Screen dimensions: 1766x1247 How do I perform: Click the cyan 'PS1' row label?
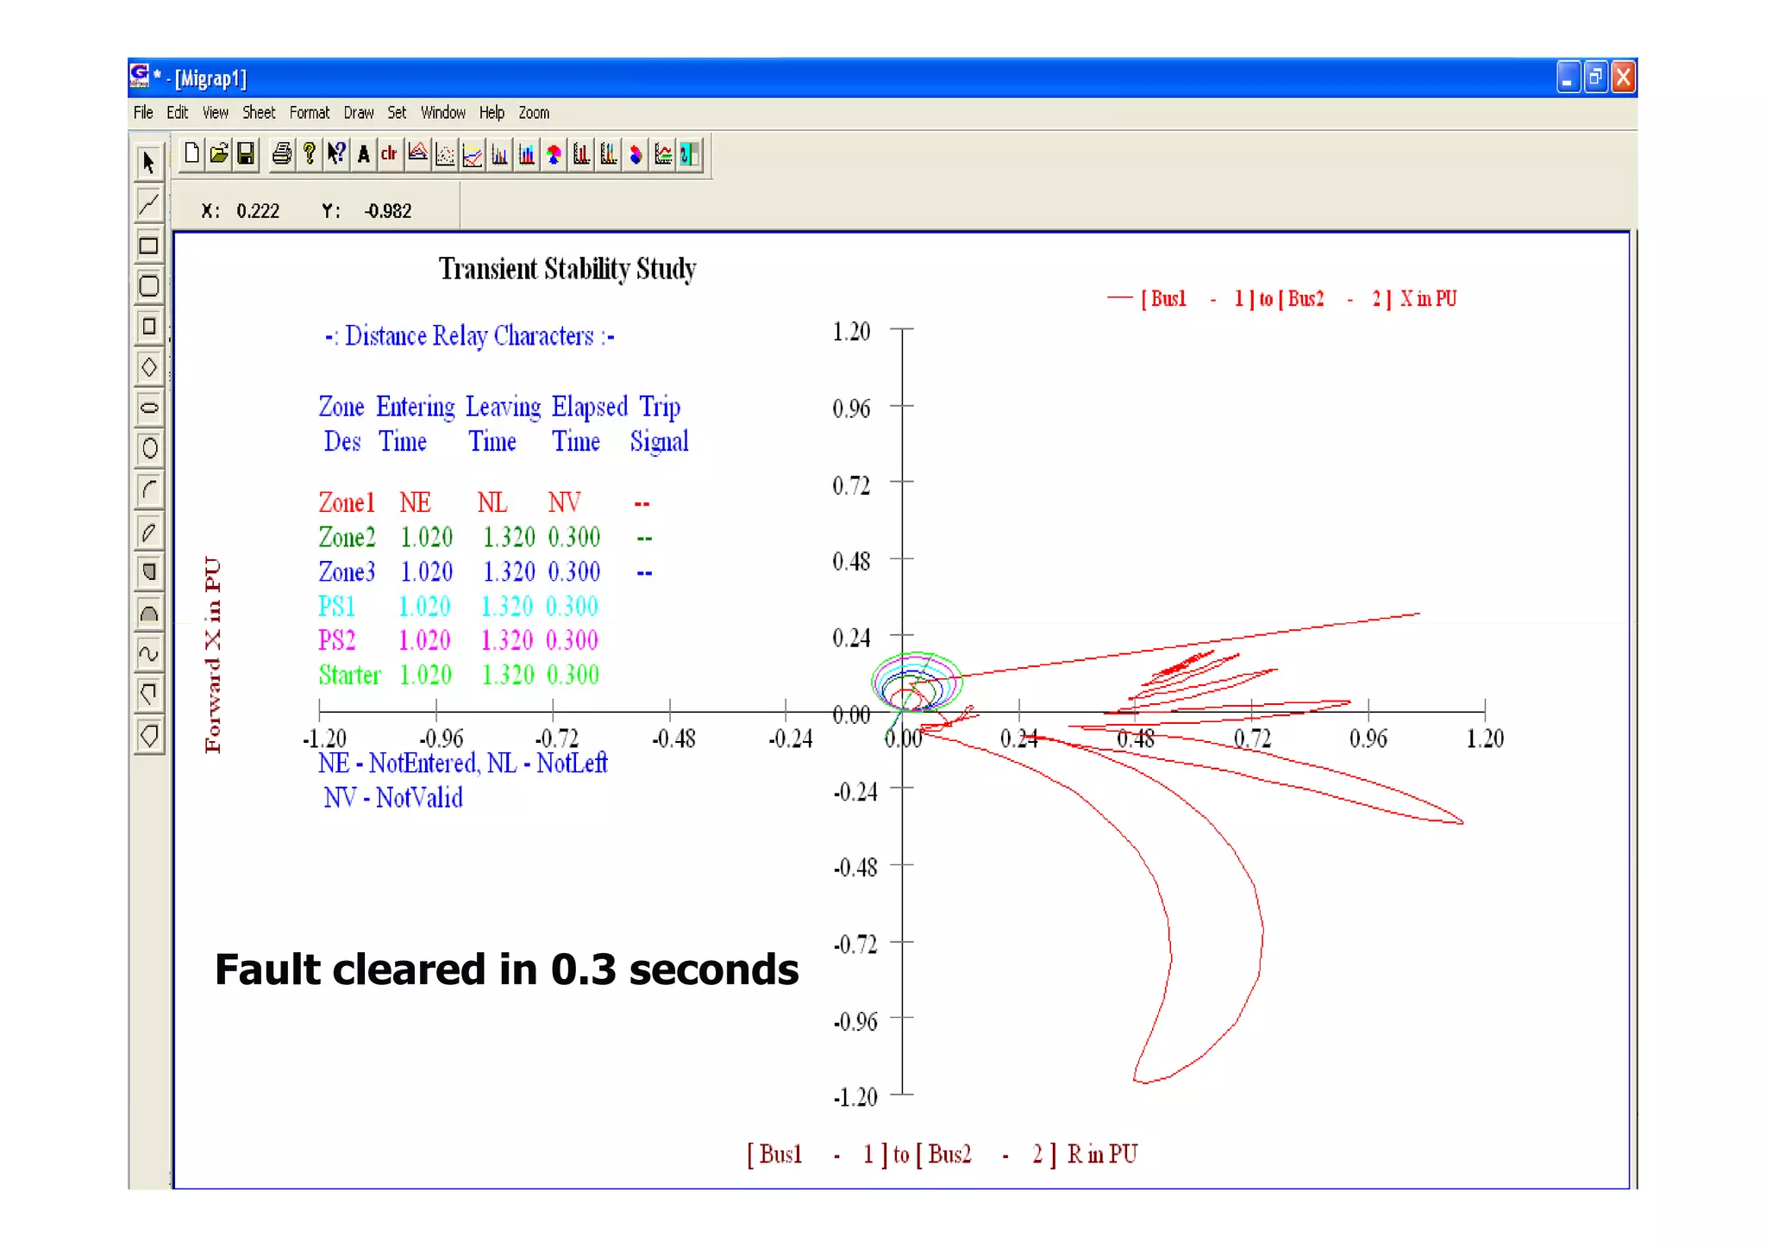click(337, 606)
